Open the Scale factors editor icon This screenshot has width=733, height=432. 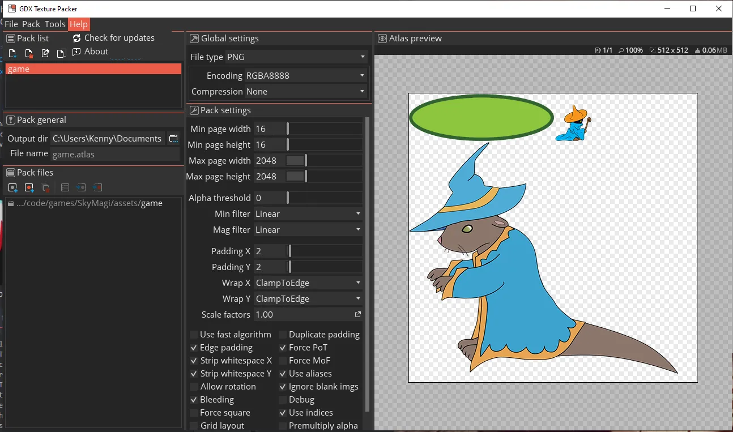click(x=358, y=314)
